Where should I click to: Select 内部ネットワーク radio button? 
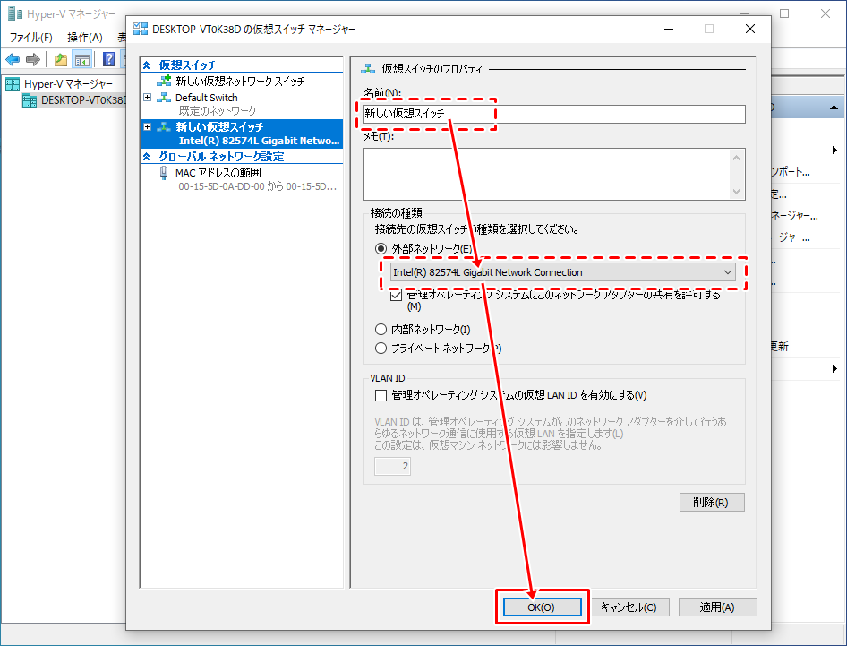pos(381,330)
